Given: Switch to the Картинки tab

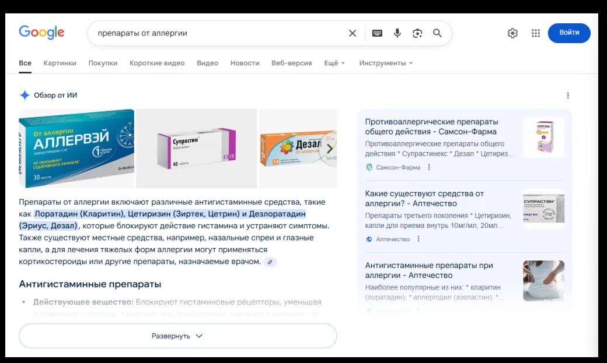Looking at the screenshot, I should (x=60, y=63).
